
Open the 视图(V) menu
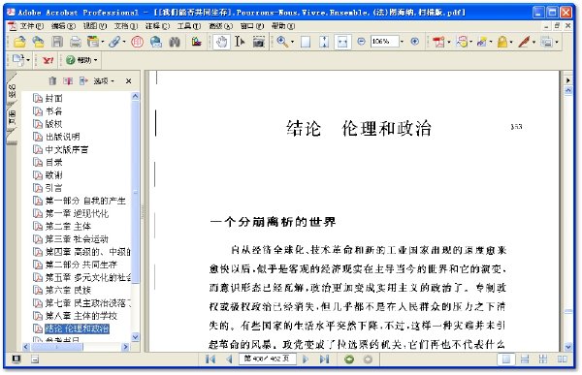95,26
